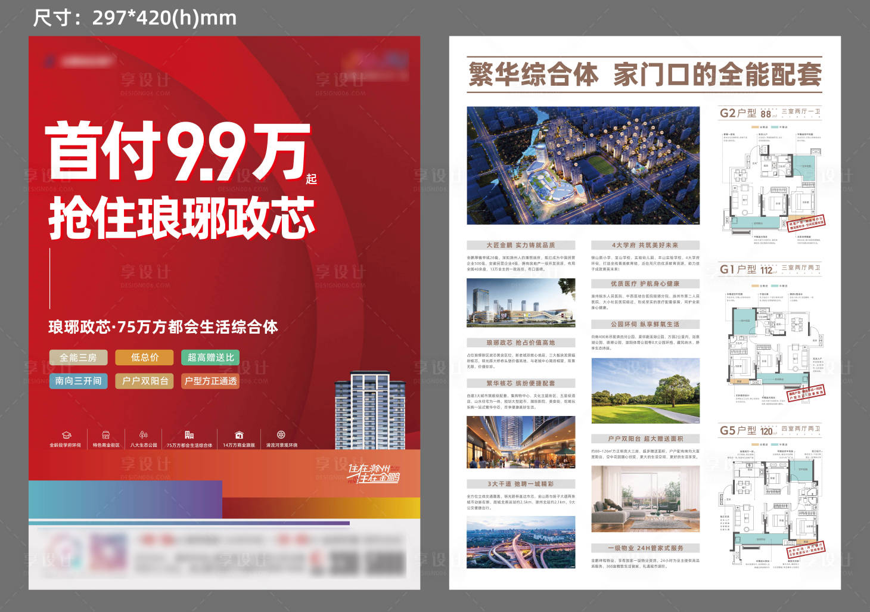Open the night aerial view of the complex
This screenshot has height=612, width=870.
[583, 166]
